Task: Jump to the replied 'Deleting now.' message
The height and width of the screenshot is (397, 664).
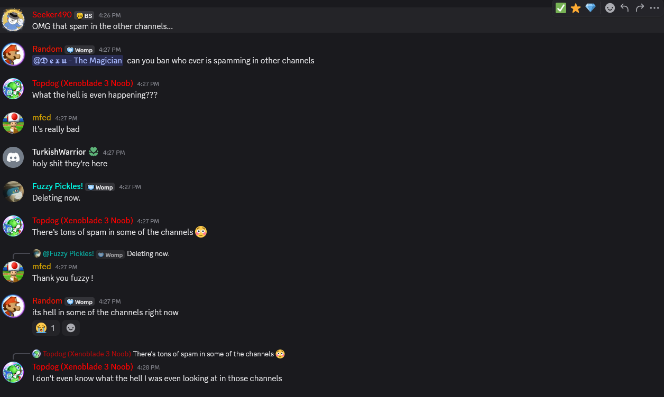Action: tap(148, 254)
